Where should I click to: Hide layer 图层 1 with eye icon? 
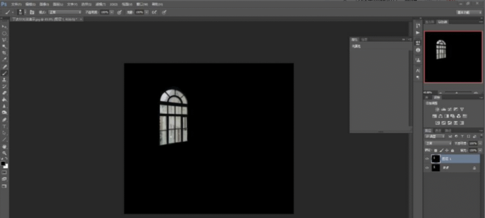point(427,159)
